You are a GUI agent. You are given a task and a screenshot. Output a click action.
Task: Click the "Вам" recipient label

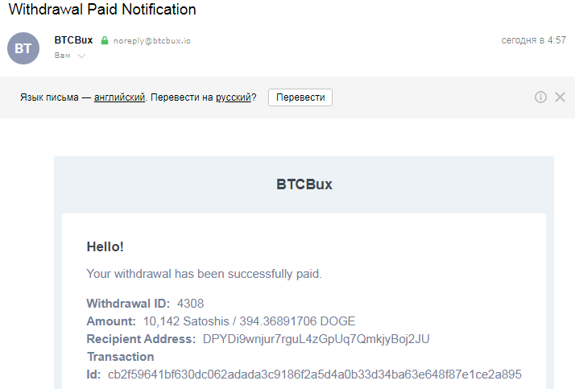[x=61, y=56]
